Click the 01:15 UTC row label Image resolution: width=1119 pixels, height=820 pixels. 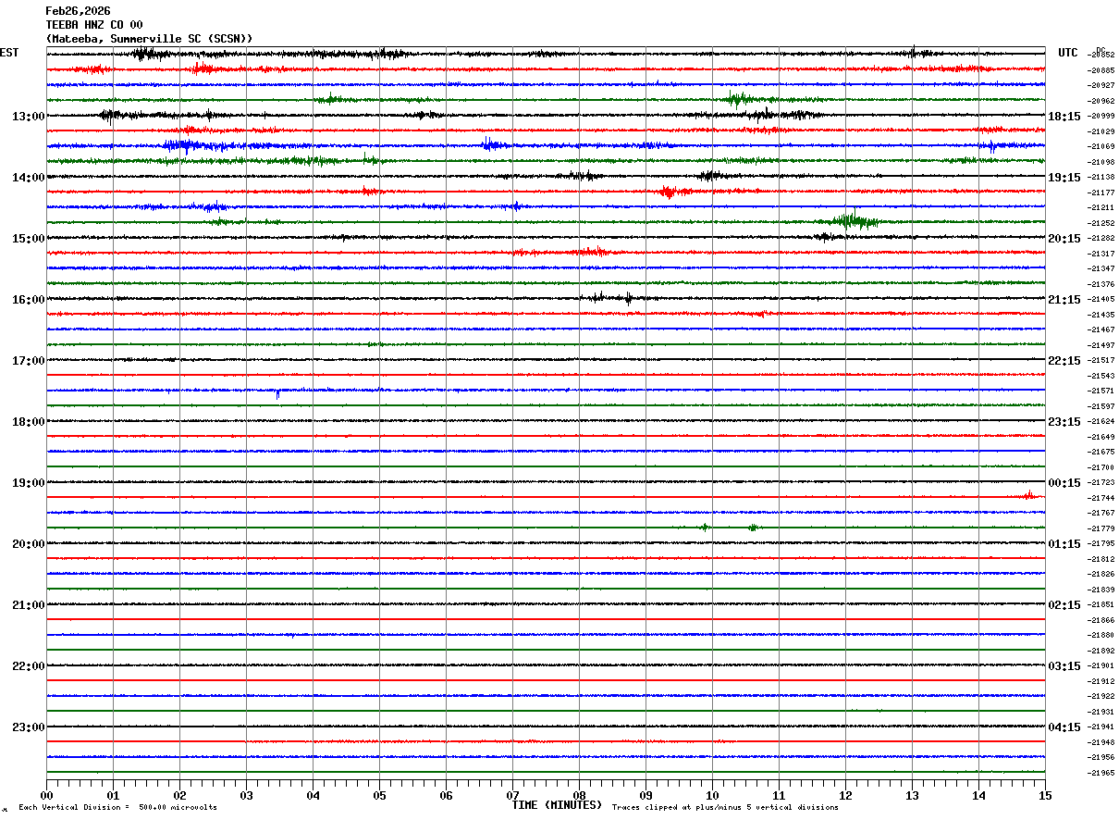pyautogui.click(x=1064, y=544)
